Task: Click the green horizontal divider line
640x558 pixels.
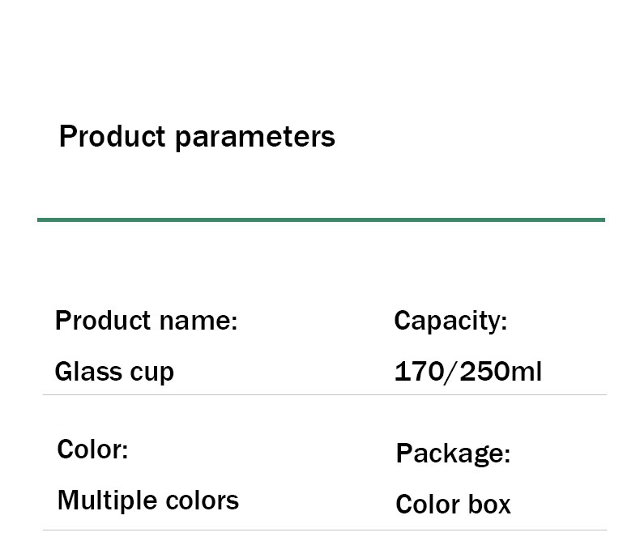Action: 322,219
